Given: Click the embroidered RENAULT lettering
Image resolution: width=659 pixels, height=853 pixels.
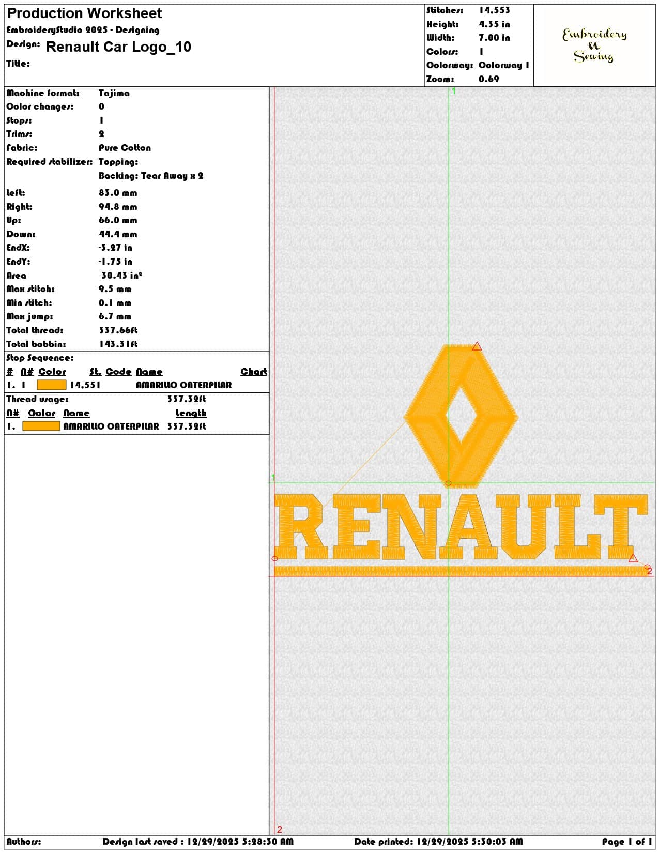Looking at the screenshot, I should click(461, 526).
